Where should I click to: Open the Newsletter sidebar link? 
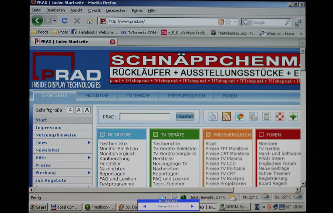click(48, 150)
